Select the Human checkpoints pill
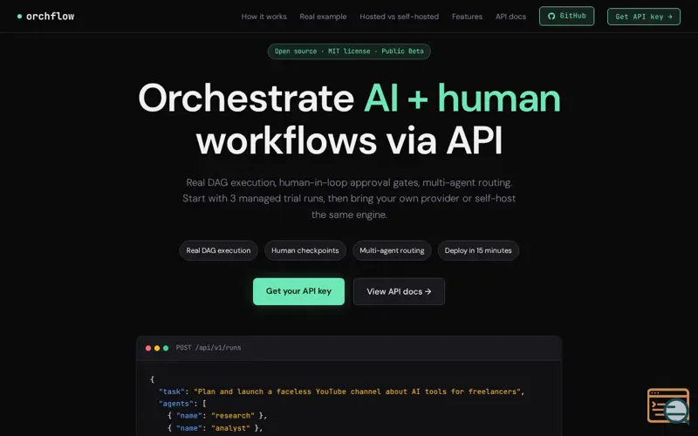This screenshot has width=698, height=436. click(305, 250)
